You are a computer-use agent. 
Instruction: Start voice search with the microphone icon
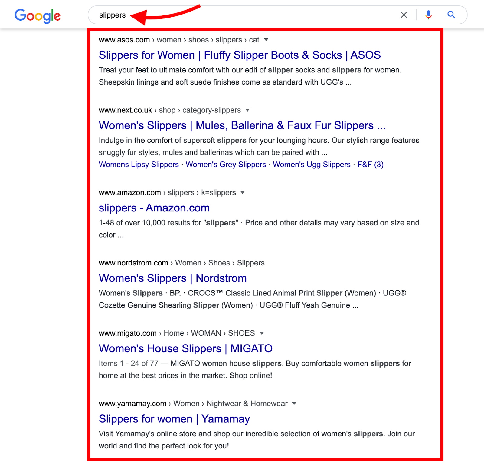coord(428,15)
